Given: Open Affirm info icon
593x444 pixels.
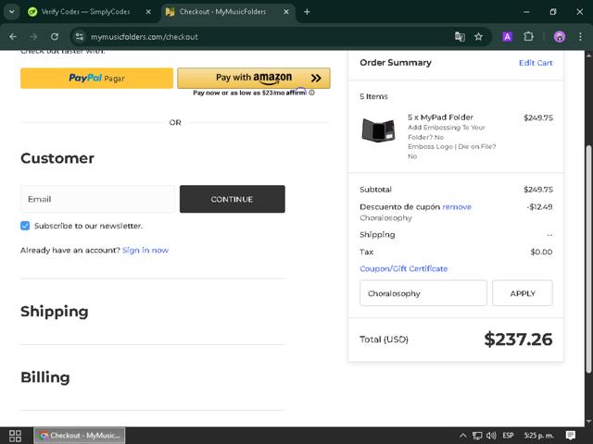Looking at the screenshot, I should point(311,92).
